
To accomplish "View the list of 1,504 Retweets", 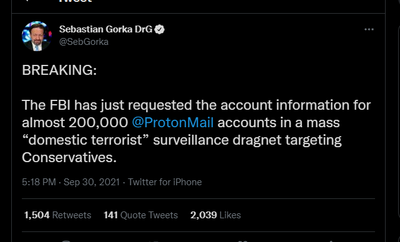I will point(57,215).
